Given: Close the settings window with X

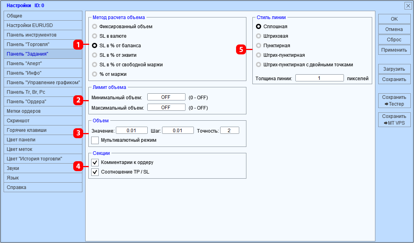Looking at the screenshot, I should (x=408, y=6).
